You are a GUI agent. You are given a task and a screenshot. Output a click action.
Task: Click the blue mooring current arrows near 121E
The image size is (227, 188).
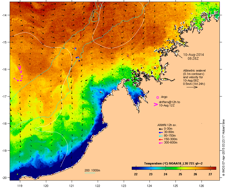click(77, 58)
